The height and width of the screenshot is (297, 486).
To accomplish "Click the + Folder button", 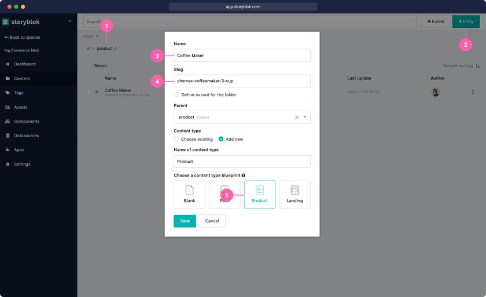I will (436, 21).
